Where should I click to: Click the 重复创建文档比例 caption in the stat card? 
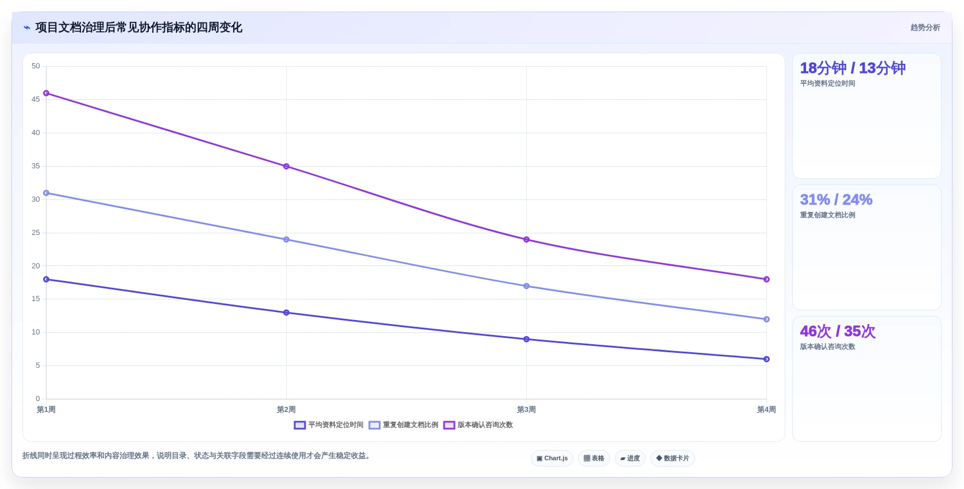(827, 215)
